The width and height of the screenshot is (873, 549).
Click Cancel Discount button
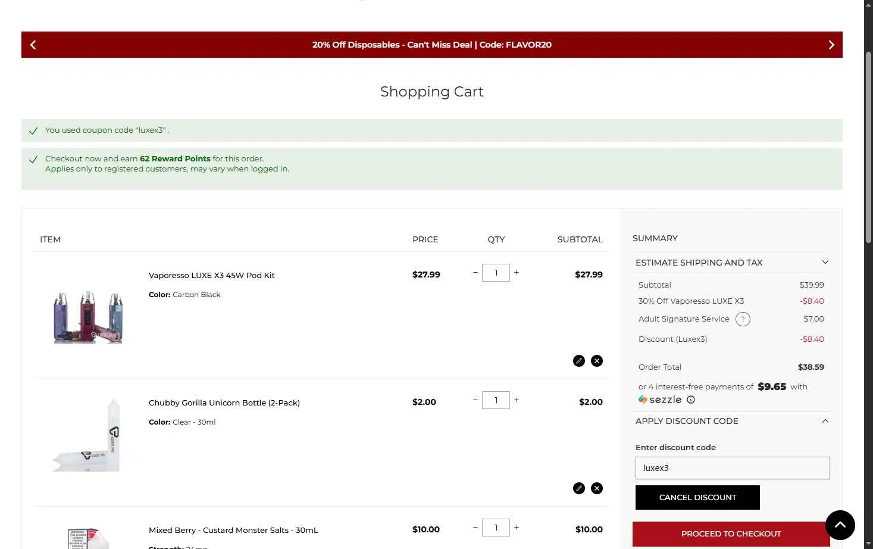pyautogui.click(x=697, y=497)
